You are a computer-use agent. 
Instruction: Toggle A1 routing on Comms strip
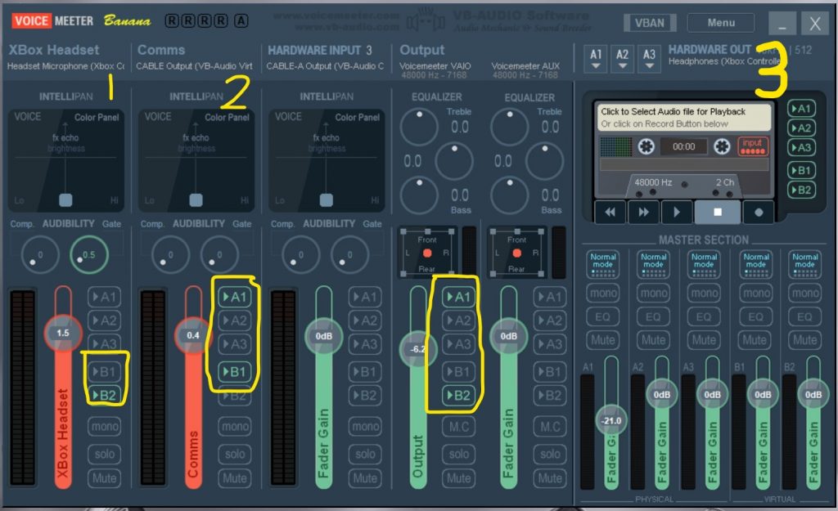[235, 297]
